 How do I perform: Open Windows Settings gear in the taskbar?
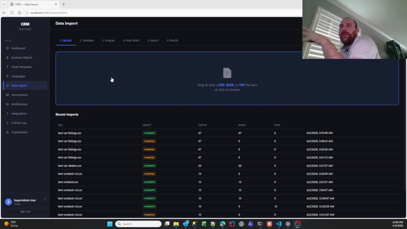(288, 224)
